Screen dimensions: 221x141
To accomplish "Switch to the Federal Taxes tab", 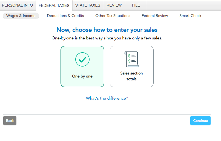I will pyautogui.click(x=54, y=5).
